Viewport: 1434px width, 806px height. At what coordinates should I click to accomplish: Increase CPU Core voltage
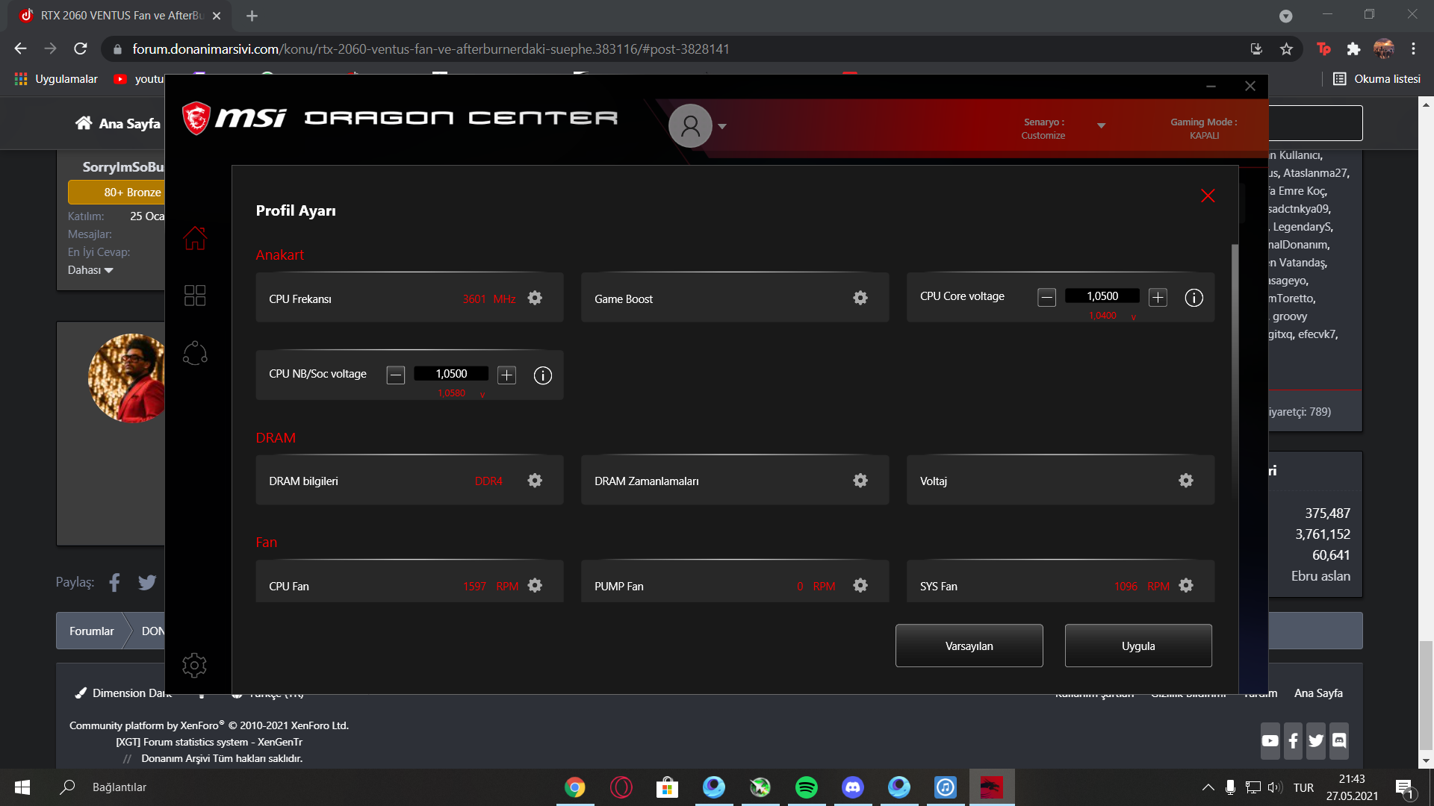click(x=1158, y=298)
